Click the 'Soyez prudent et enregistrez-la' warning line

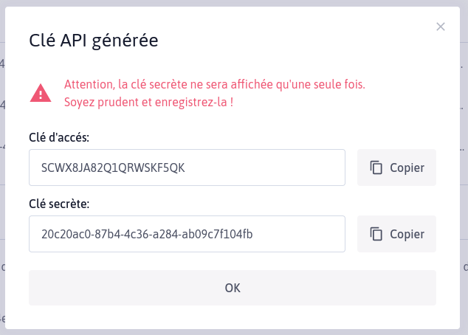click(x=148, y=102)
